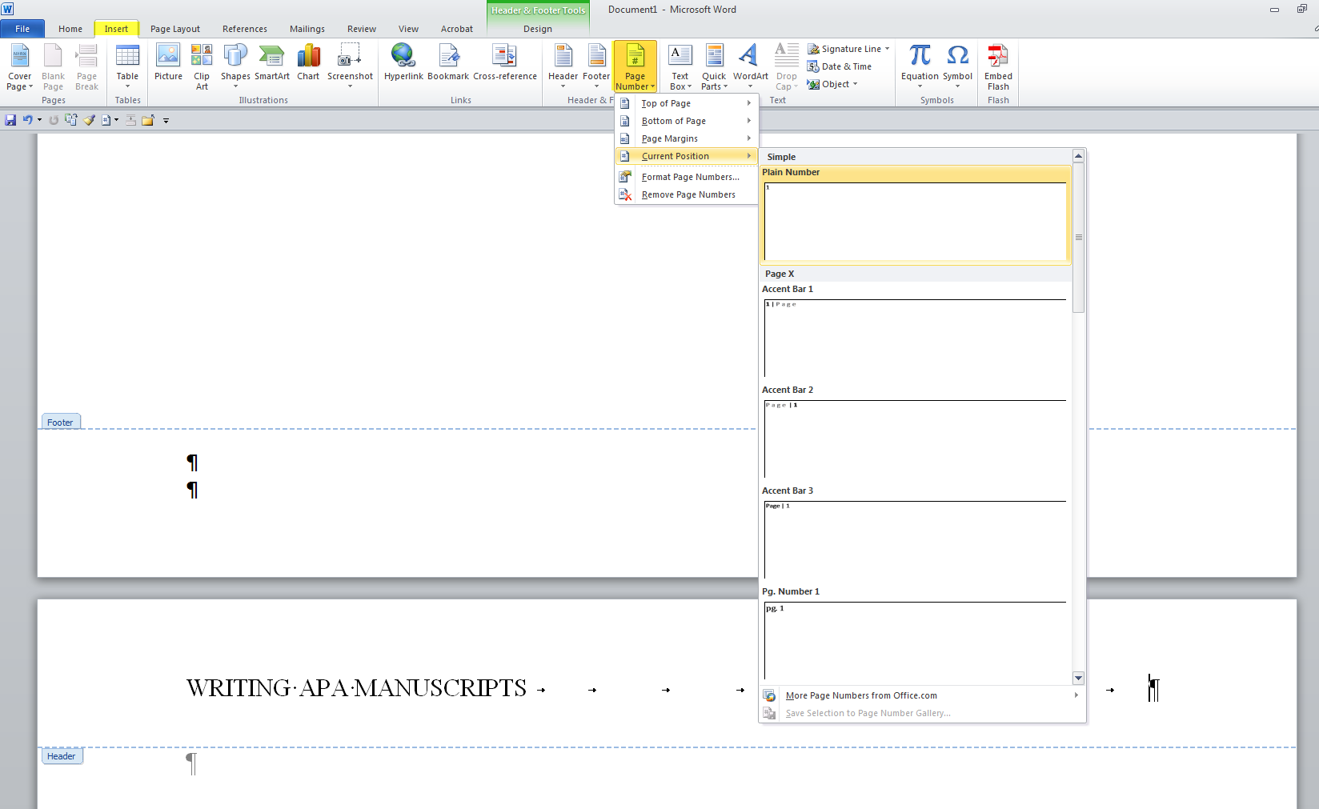The image size is (1319, 809).
Task: Select Accent Bar 3 page number style
Action: tap(916, 534)
